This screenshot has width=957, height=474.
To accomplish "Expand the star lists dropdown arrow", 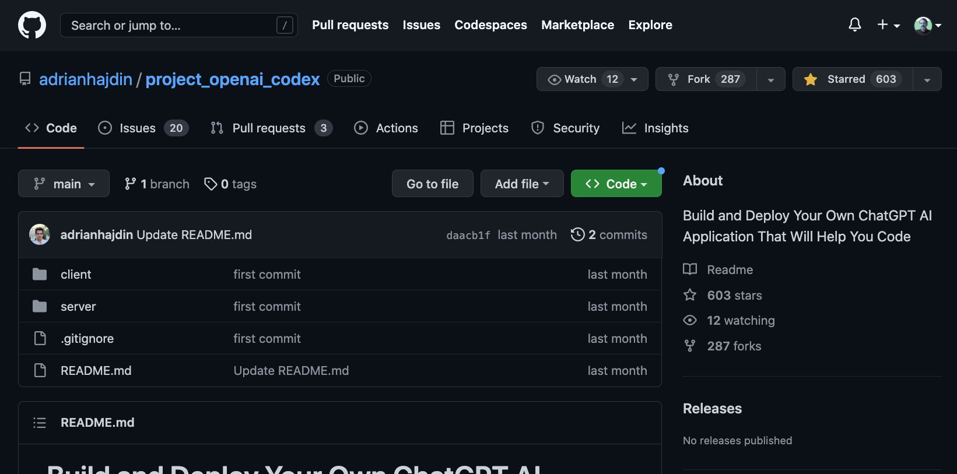I will (x=927, y=79).
